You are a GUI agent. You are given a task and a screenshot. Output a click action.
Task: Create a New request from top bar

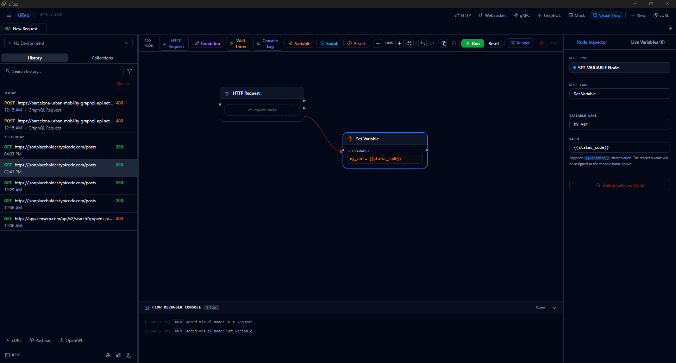pos(638,15)
